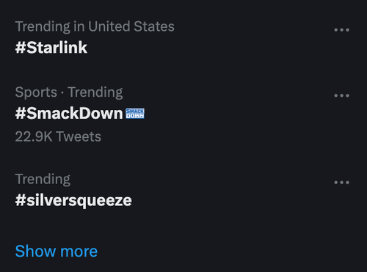Click "United States" in the top trend label
This screenshot has height=272, width=367.
coord(131,26)
